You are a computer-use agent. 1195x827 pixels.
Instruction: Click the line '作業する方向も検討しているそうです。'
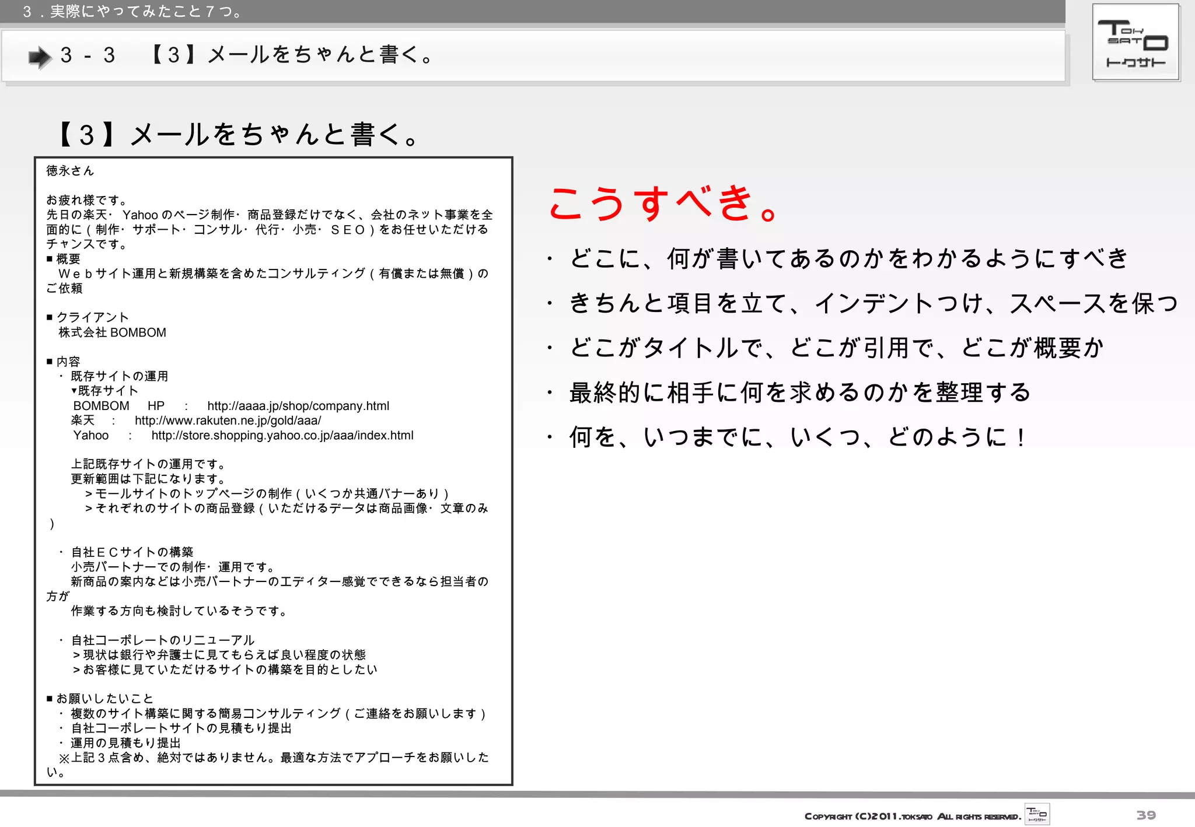coord(180,611)
